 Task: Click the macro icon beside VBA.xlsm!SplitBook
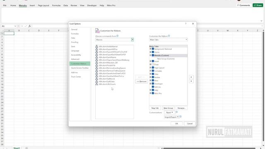96,79
